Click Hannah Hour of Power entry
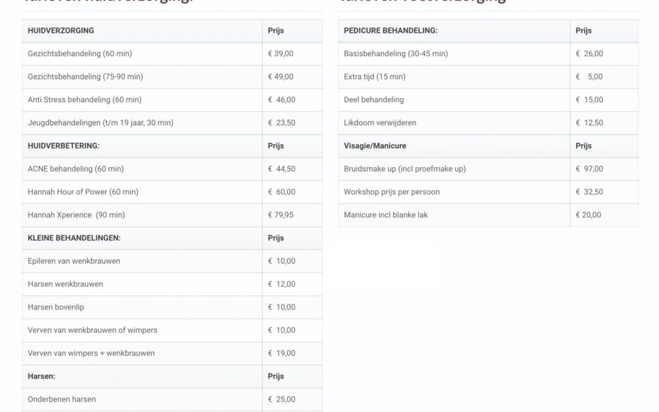 (x=83, y=192)
